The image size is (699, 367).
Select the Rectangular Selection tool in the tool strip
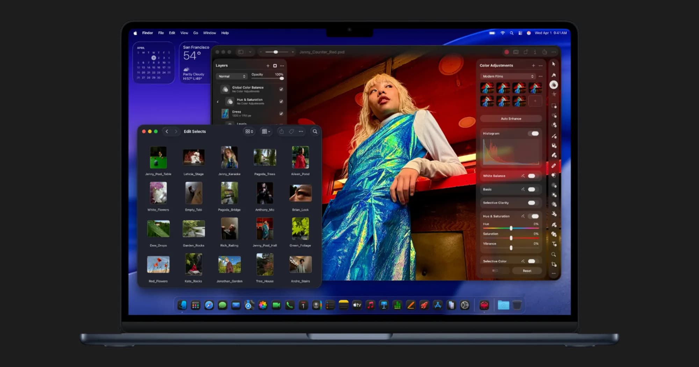554,106
